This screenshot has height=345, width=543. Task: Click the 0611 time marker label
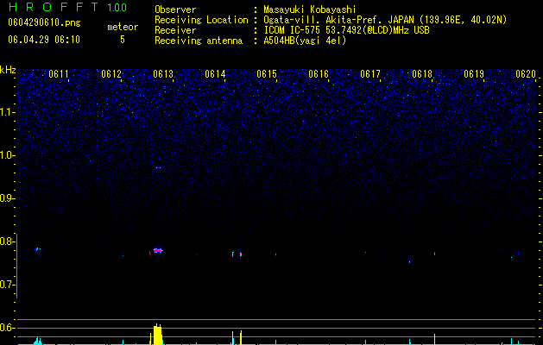pyautogui.click(x=59, y=74)
